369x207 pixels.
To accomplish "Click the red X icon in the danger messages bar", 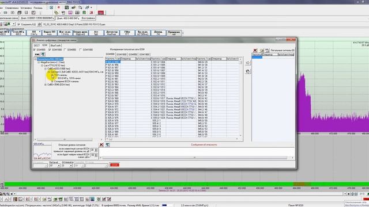I will tap(101, 145).
